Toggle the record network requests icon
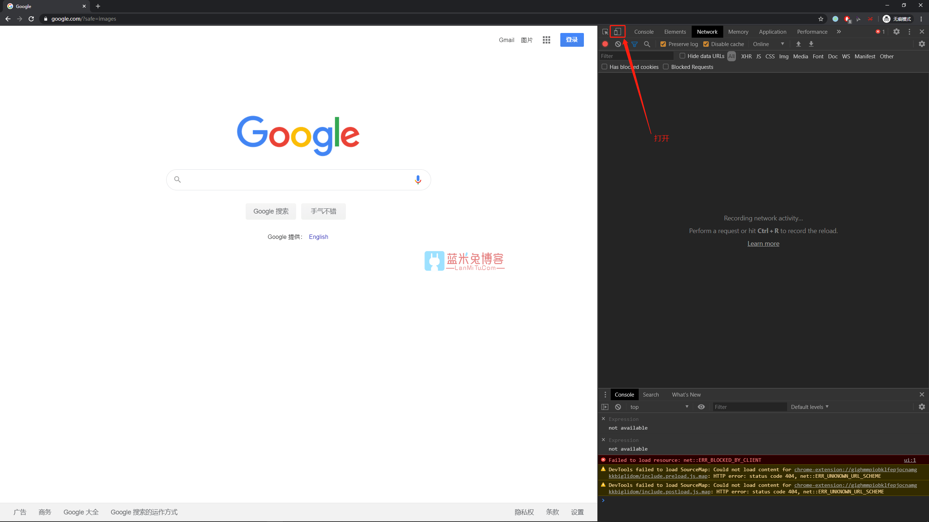 coord(605,44)
